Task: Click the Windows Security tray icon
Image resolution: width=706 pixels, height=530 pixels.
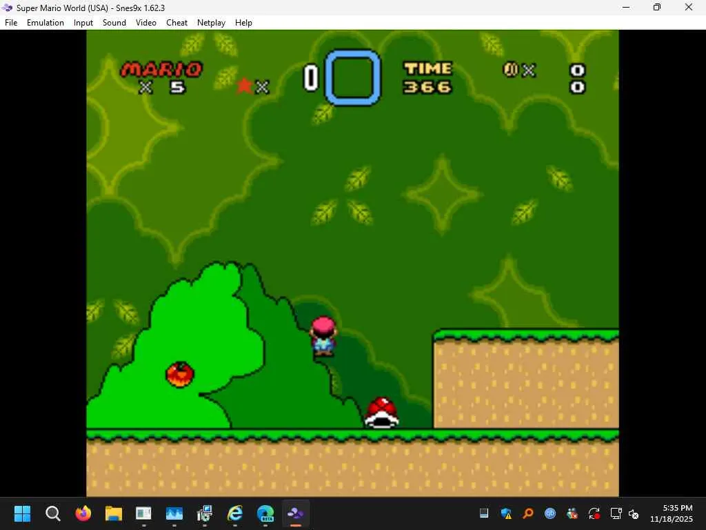Action: 506,513
